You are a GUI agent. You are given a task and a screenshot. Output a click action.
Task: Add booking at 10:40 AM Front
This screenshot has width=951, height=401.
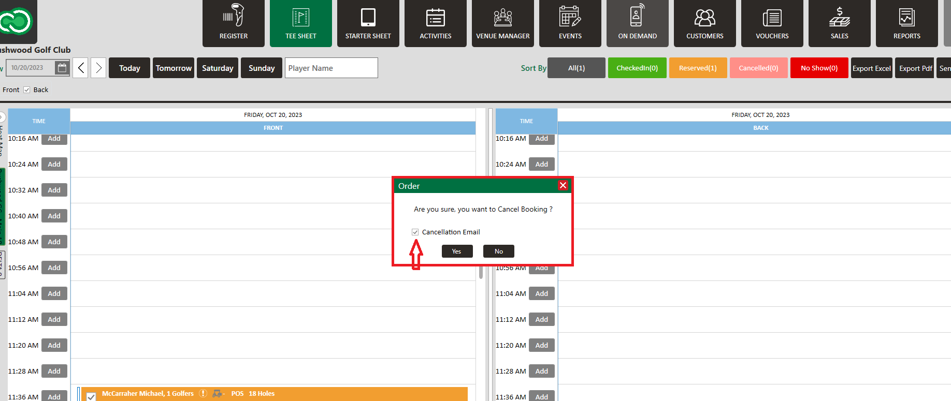(54, 216)
